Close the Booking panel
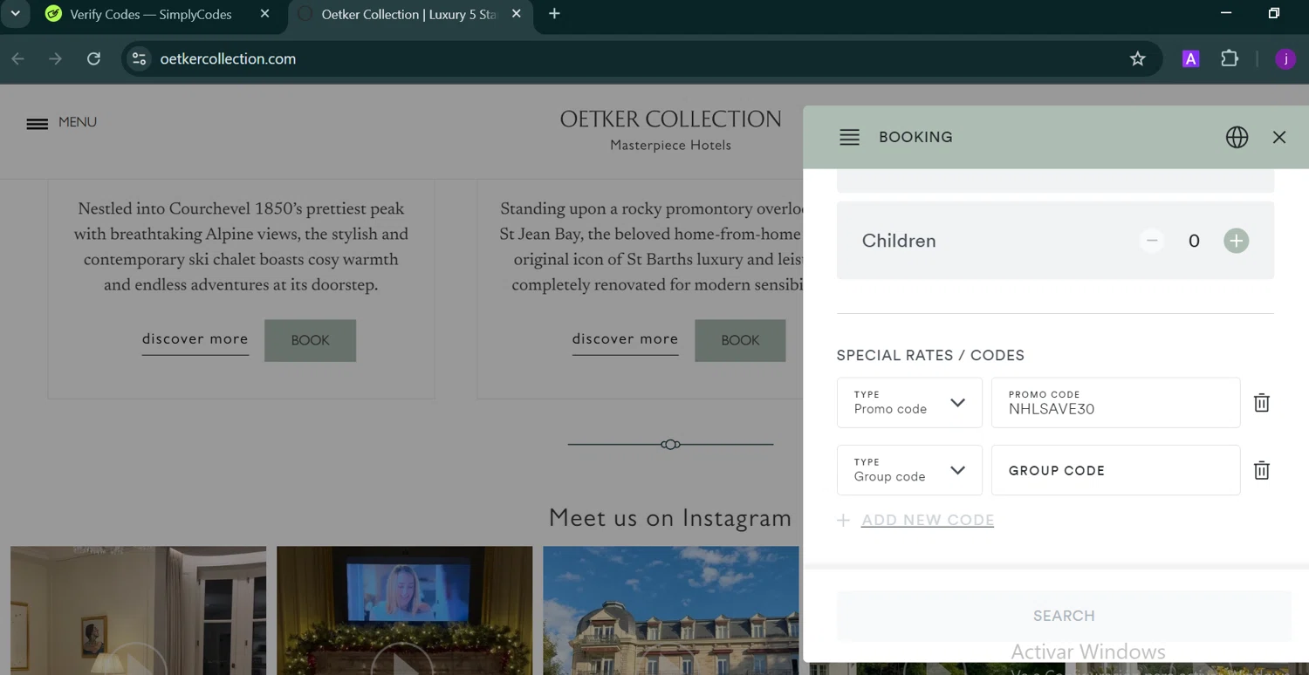The height and width of the screenshot is (675, 1309). (1279, 137)
